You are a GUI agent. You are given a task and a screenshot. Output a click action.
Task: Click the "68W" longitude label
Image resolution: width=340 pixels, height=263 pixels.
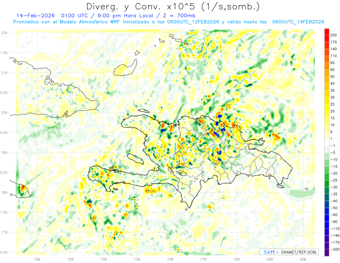point(303,259)
